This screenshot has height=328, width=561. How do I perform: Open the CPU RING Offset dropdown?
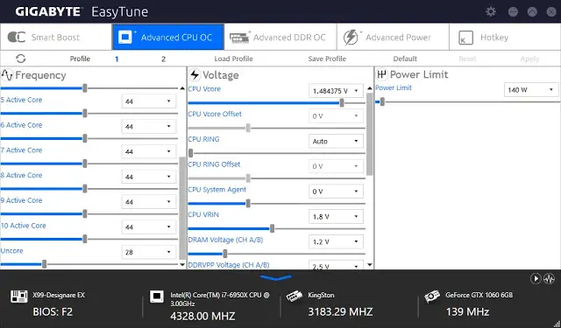[336, 166]
